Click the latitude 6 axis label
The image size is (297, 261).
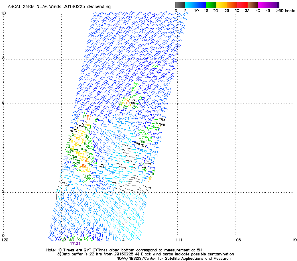tap(3, 102)
